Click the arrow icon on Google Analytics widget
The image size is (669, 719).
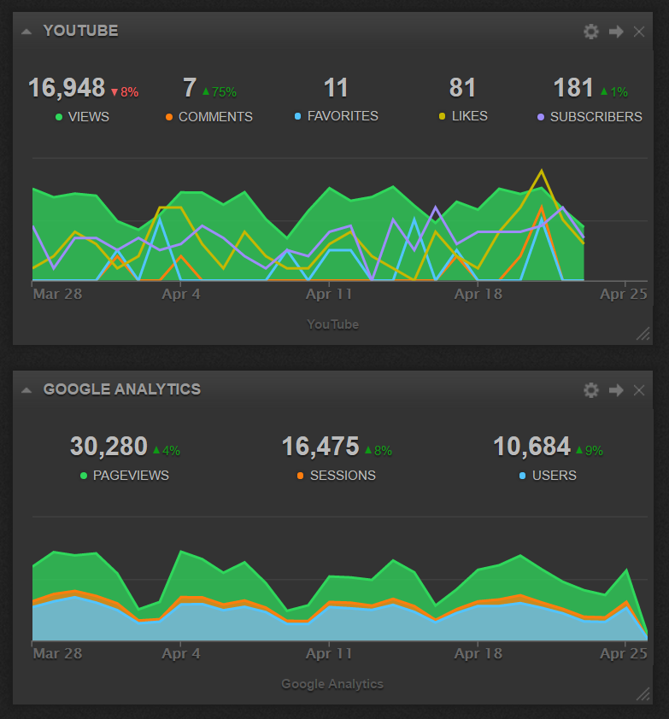click(616, 389)
